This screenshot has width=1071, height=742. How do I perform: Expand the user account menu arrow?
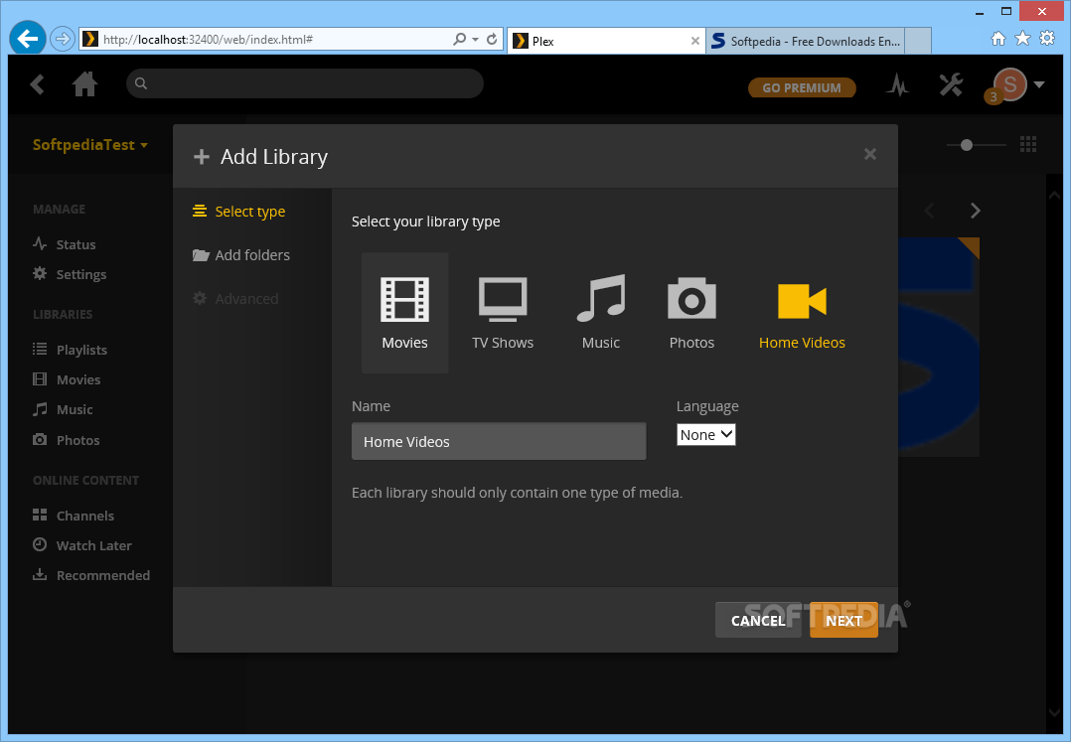click(1039, 84)
